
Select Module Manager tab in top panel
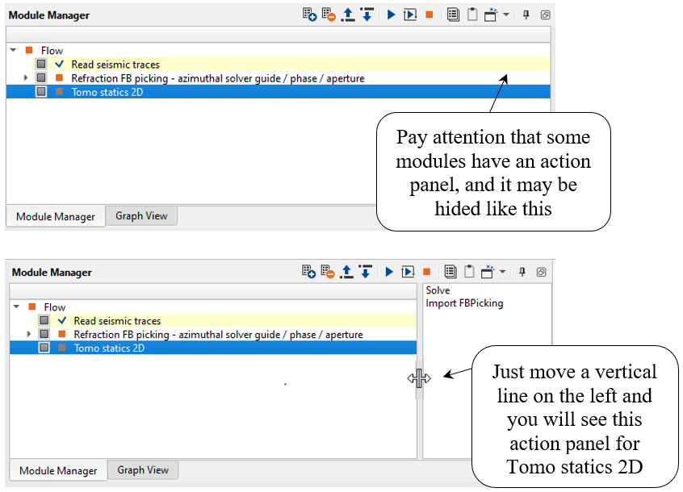[x=55, y=217]
